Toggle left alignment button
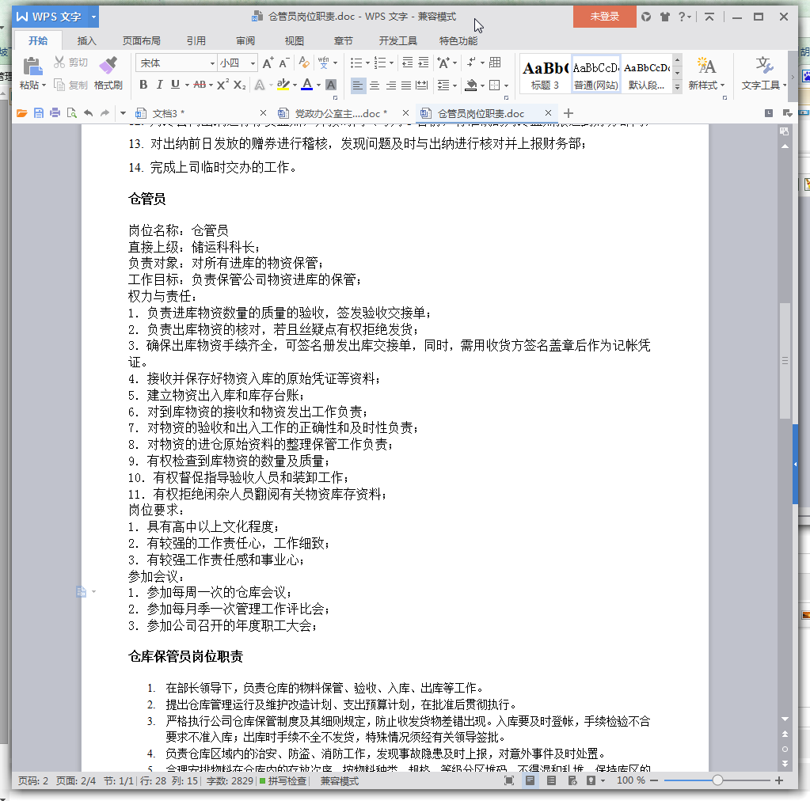Screen dimensions: 810x801 tap(357, 85)
